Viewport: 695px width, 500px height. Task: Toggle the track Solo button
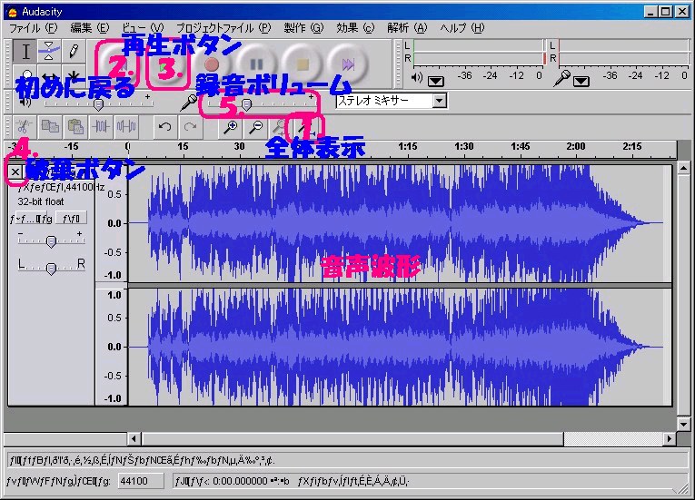click(x=71, y=219)
